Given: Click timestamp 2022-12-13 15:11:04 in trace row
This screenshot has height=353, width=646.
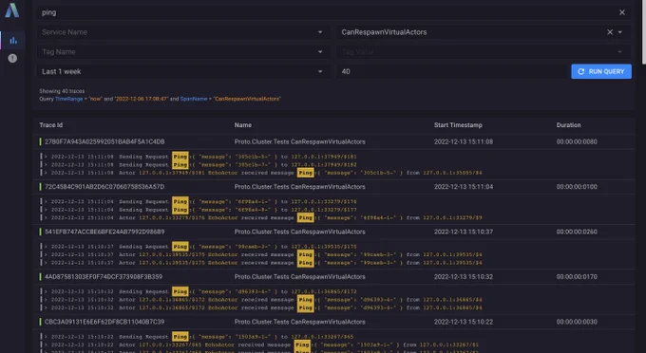Looking at the screenshot, I should (464, 187).
